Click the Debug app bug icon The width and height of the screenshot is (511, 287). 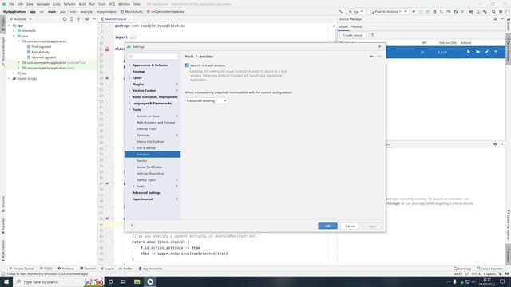[x=434, y=11]
